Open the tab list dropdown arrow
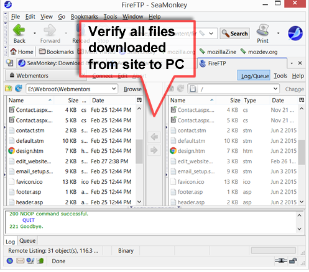 pyautogui.click(x=292, y=63)
